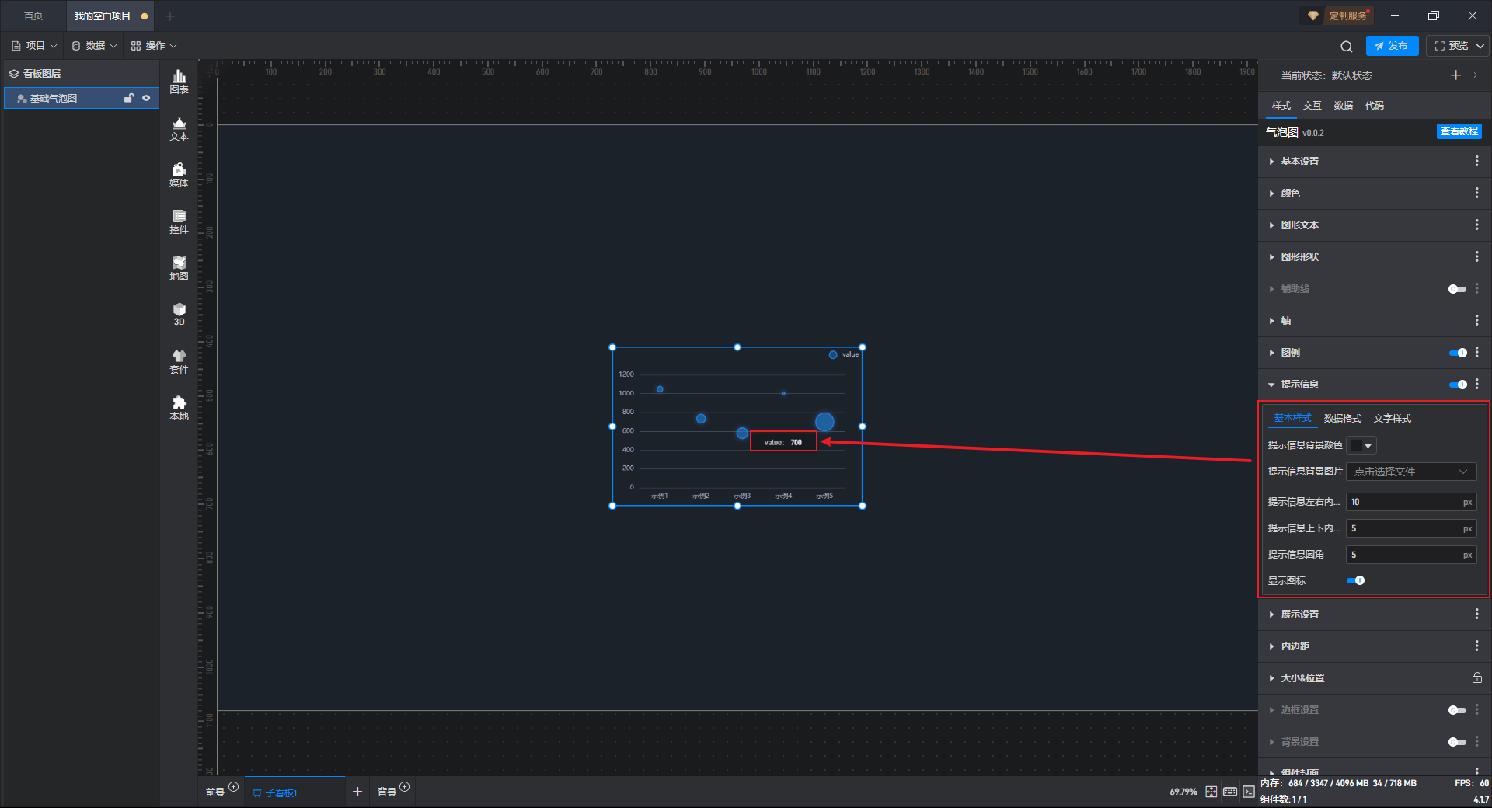The image size is (1492, 808).
Task: Open more options for 图形文本
Action: [x=1476, y=225]
